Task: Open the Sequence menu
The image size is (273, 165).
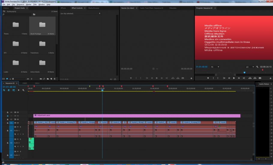Action: [20, 4]
